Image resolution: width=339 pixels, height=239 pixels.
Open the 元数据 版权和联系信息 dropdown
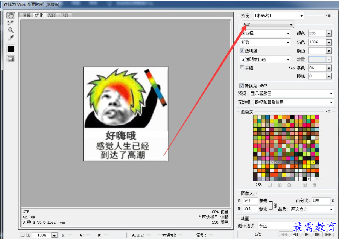[x=293, y=102]
